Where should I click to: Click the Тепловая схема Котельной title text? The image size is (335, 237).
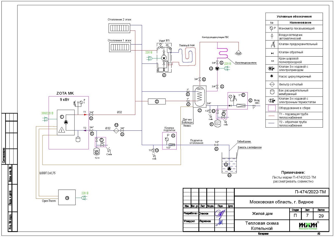[262, 226]
